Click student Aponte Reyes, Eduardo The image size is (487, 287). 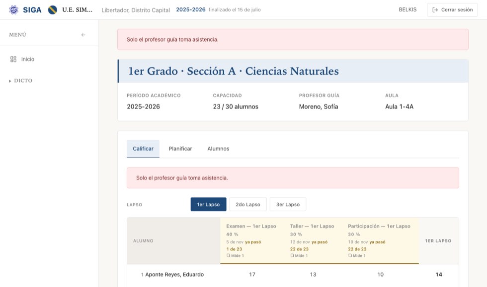[174, 275]
